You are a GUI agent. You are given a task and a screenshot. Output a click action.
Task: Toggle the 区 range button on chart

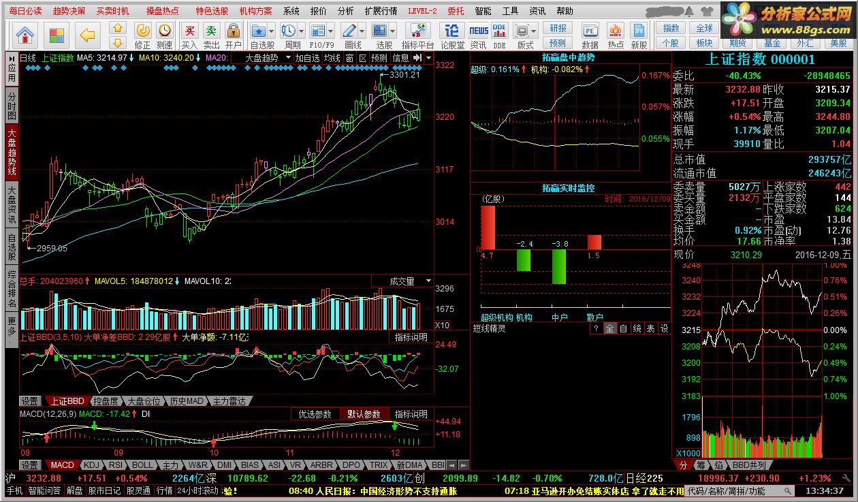click(x=363, y=58)
